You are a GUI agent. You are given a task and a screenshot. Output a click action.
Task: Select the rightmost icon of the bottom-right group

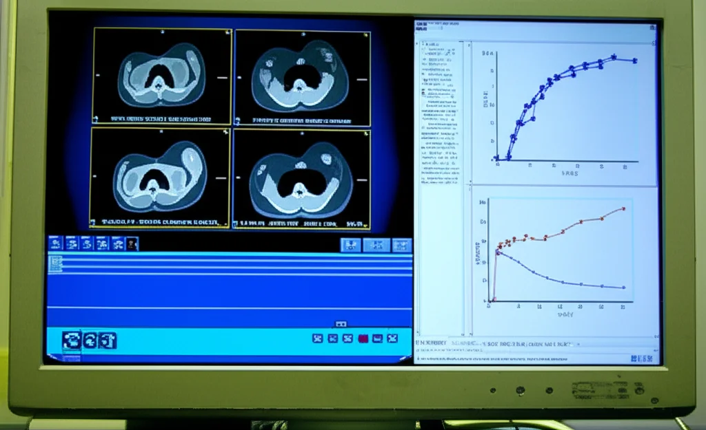[x=393, y=338]
